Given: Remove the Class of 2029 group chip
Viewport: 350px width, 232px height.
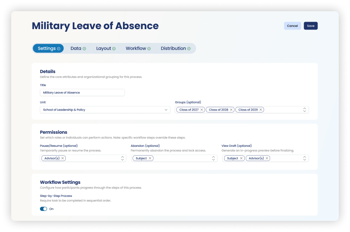Looking at the screenshot, I should pyautogui.click(x=260, y=109).
